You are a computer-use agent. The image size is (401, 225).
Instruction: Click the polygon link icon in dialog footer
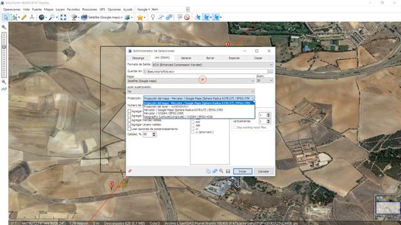(215, 171)
